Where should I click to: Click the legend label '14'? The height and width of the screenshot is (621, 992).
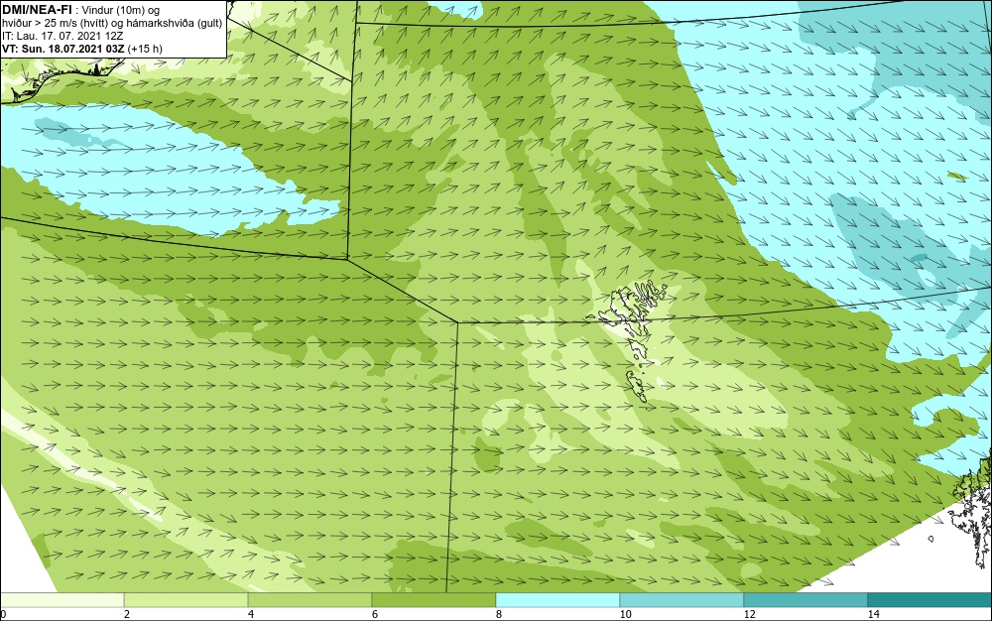tap(873, 614)
